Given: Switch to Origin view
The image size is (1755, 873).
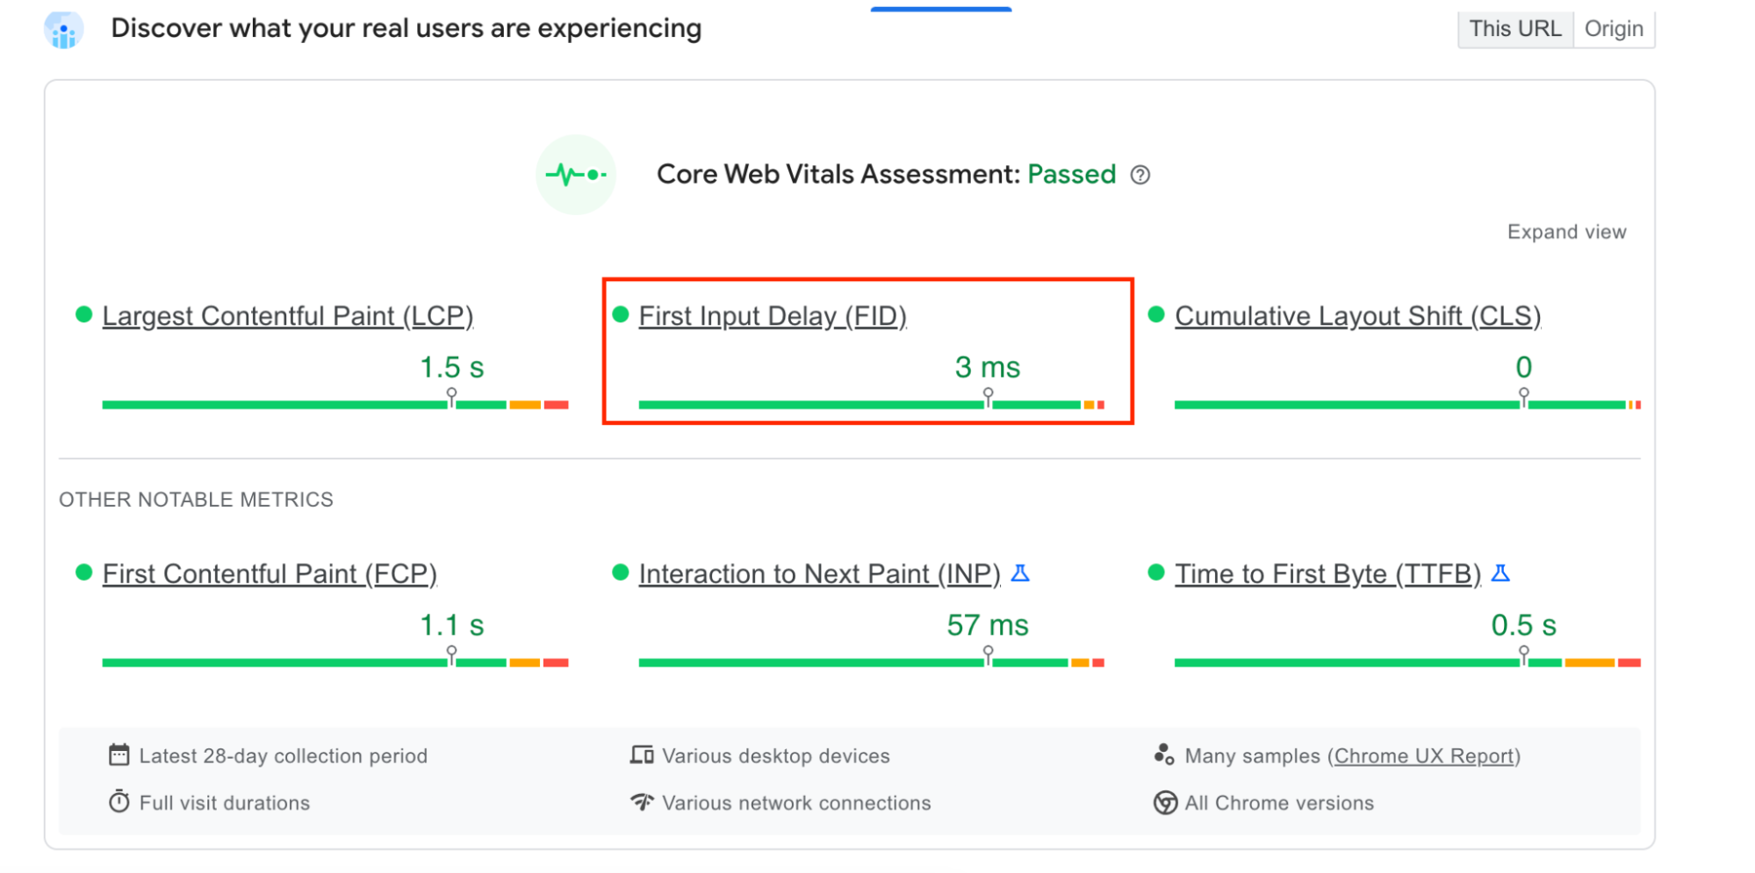Looking at the screenshot, I should [x=1613, y=29].
